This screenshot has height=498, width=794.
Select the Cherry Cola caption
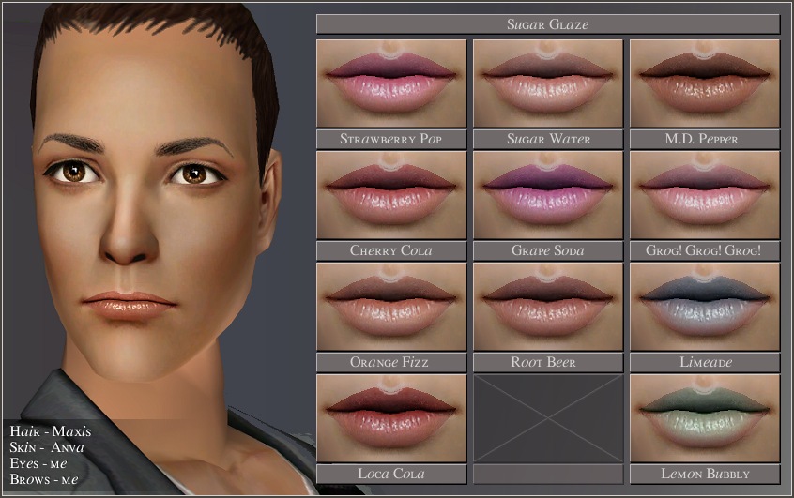pos(391,250)
